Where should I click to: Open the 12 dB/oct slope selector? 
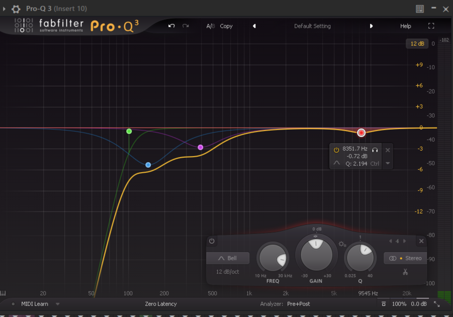228,272
